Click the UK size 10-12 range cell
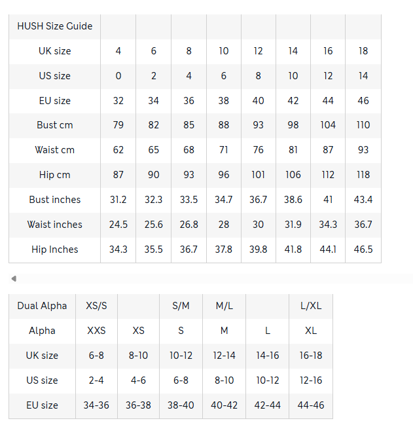Image resolution: width=413 pixels, height=425 pixels. click(x=181, y=356)
